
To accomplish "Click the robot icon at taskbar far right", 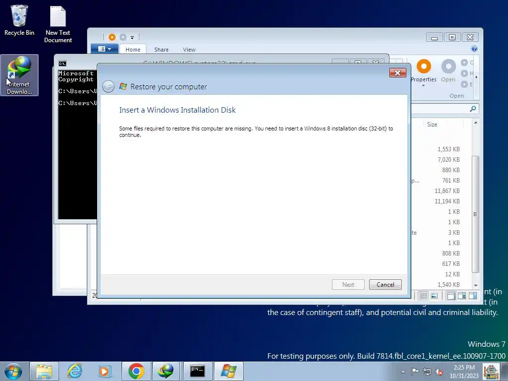I will tap(491, 372).
